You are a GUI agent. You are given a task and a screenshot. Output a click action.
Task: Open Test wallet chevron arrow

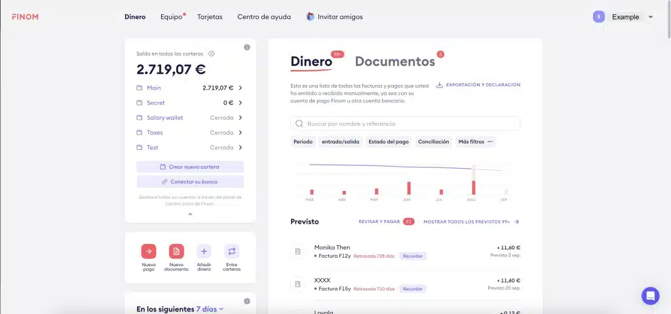tap(240, 148)
